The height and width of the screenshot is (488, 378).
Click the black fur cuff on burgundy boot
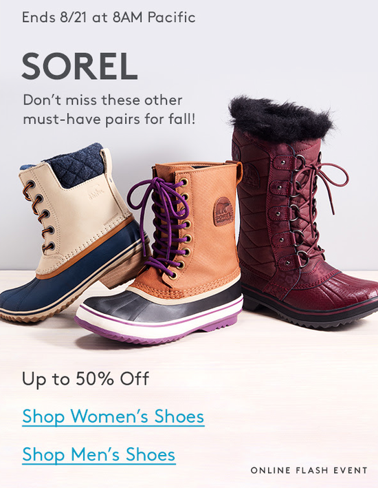coord(280,118)
